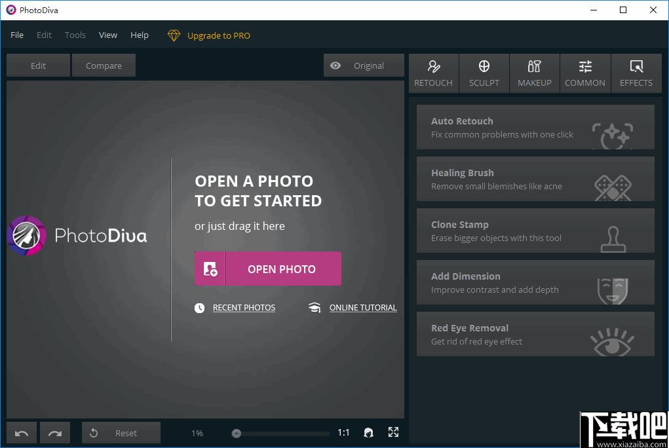This screenshot has height=448, width=669.
Task: Switch to the Effects tab
Action: pyautogui.click(x=636, y=73)
